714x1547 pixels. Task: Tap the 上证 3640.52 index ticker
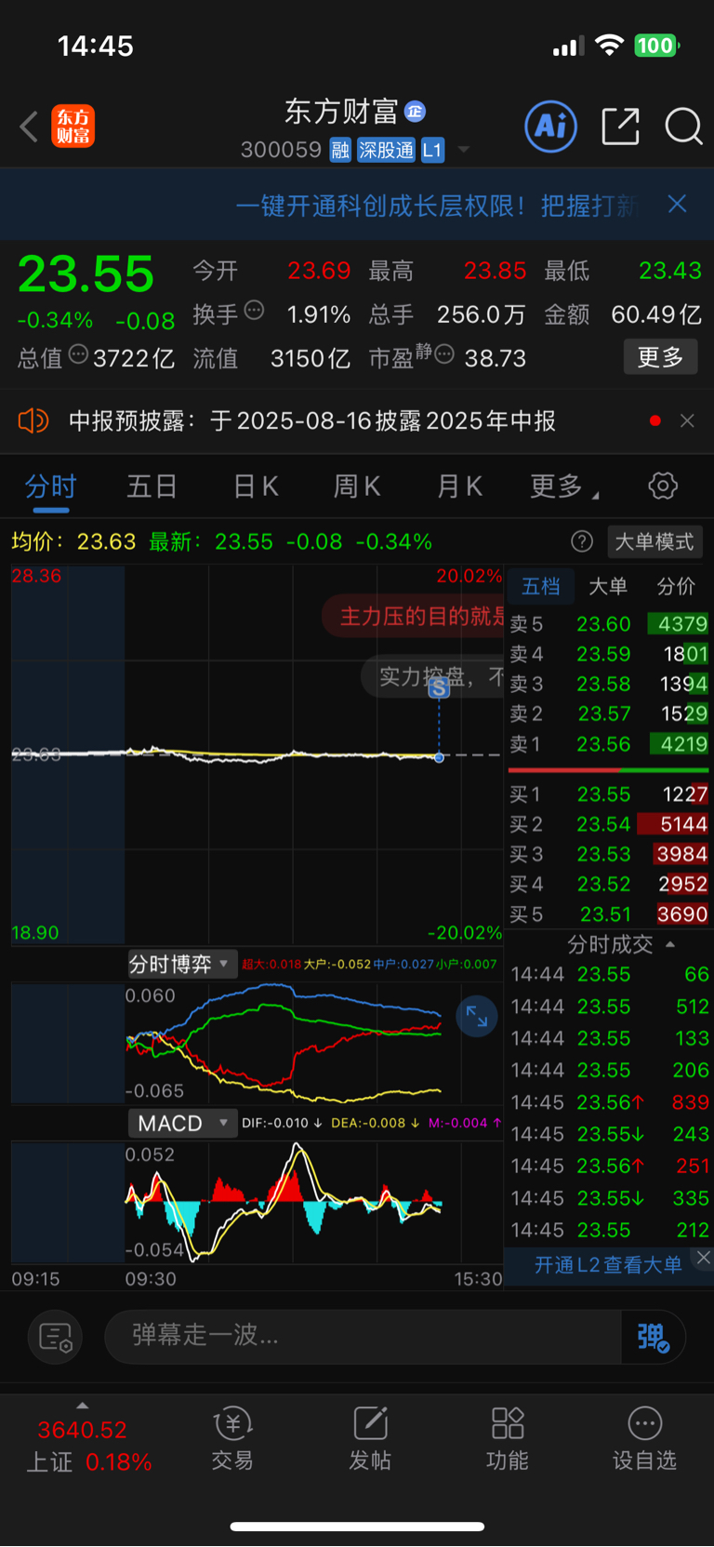pyautogui.click(x=88, y=1446)
